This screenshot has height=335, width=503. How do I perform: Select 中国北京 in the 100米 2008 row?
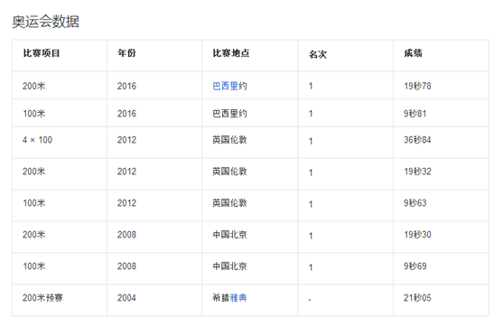[229, 266]
